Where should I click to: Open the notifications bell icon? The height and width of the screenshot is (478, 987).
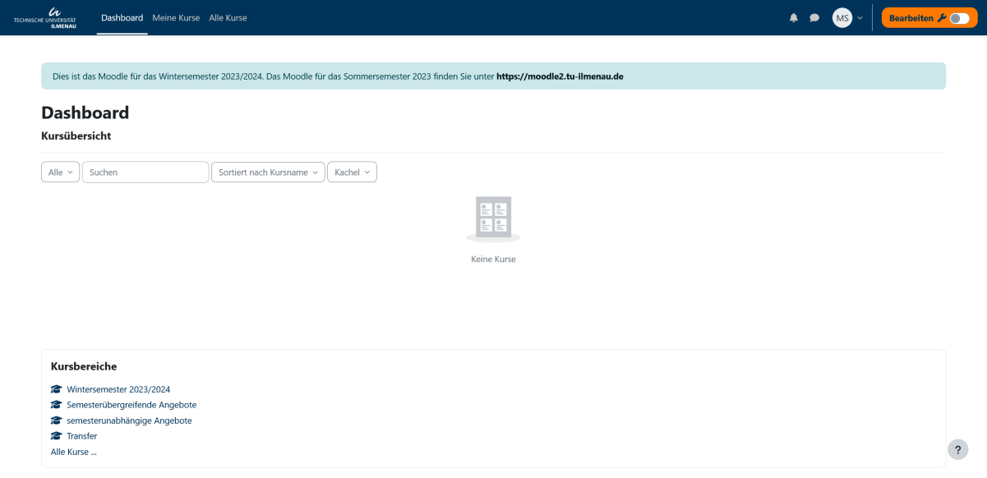click(x=794, y=18)
